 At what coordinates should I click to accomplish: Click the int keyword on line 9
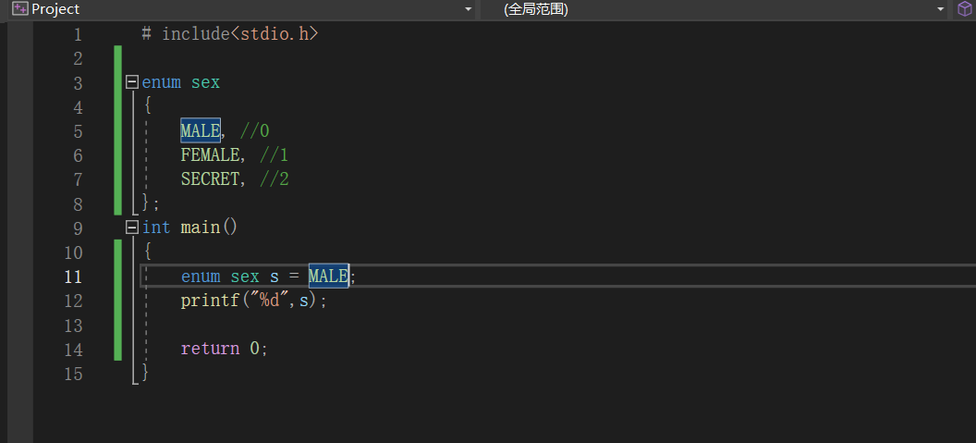pos(156,228)
